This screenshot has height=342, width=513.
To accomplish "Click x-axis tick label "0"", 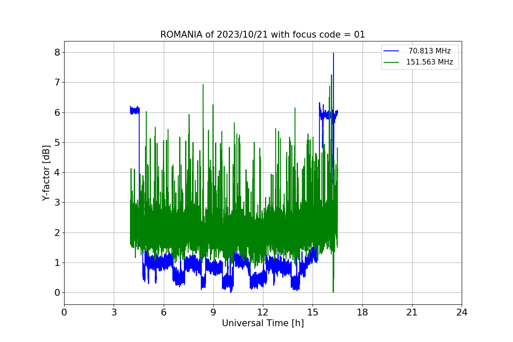I will (x=64, y=313).
